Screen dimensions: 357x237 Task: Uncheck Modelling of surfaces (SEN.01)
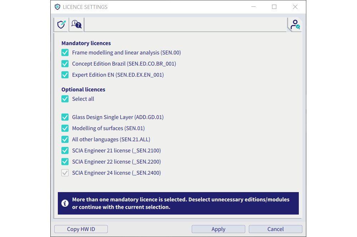(65, 128)
